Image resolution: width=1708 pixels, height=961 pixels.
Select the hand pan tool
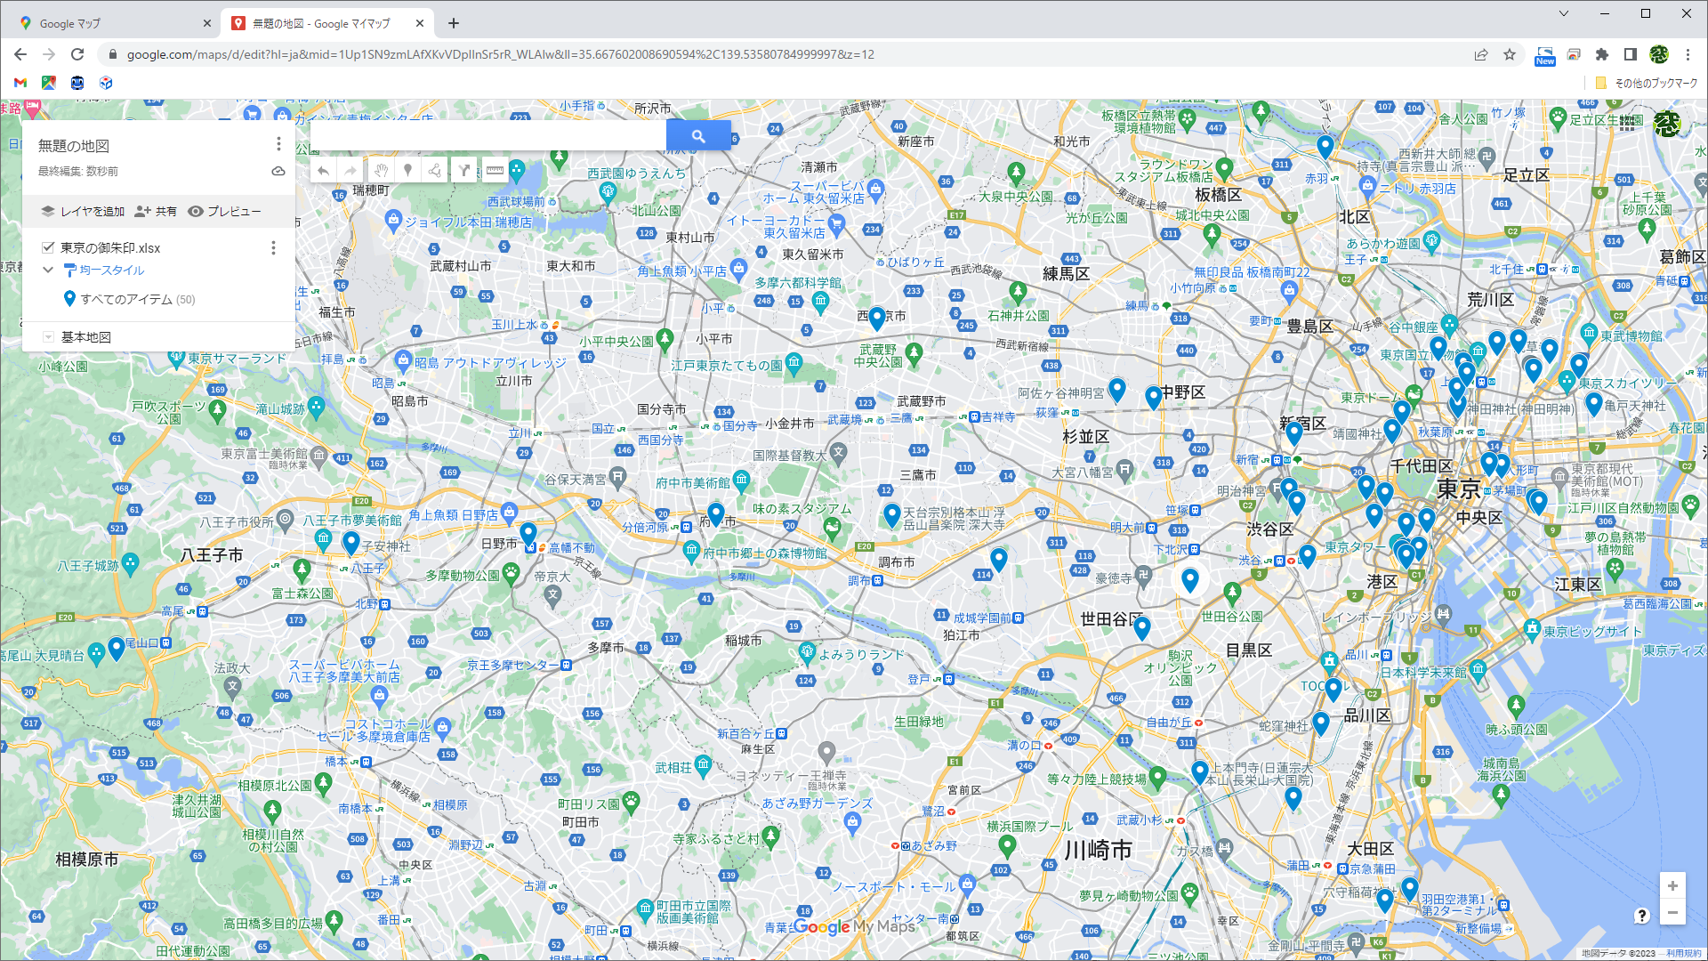pyautogui.click(x=381, y=171)
